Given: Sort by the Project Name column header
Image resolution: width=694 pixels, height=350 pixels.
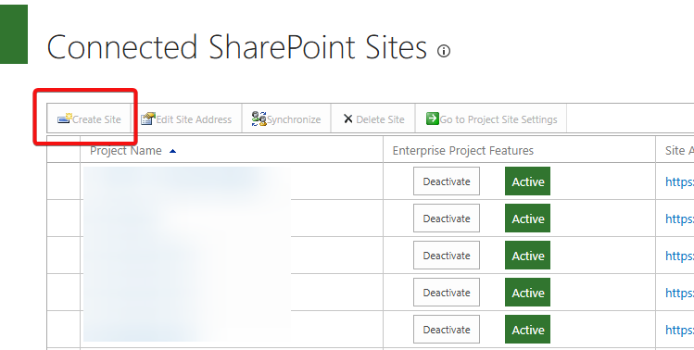Looking at the screenshot, I should point(126,150).
